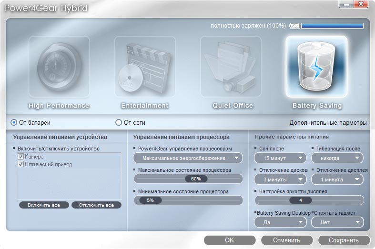Screen dimensions: 375x249
Task: Click the 'Управление питанием устройства' heading
Action: (60, 137)
